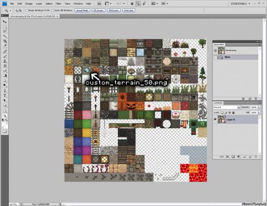Hide Layer 0 using eye icon
This screenshot has height=206, width=267.
coord(215,119)
